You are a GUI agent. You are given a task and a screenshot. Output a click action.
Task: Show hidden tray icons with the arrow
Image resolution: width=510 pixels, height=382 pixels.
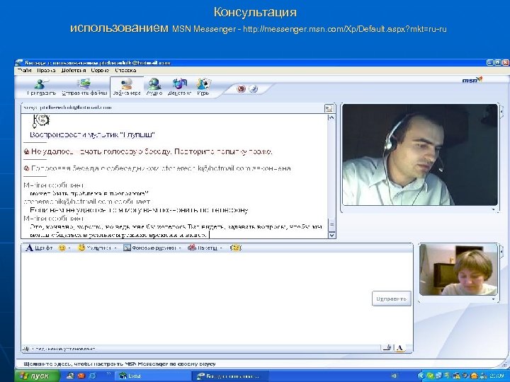tap(421, 376)
